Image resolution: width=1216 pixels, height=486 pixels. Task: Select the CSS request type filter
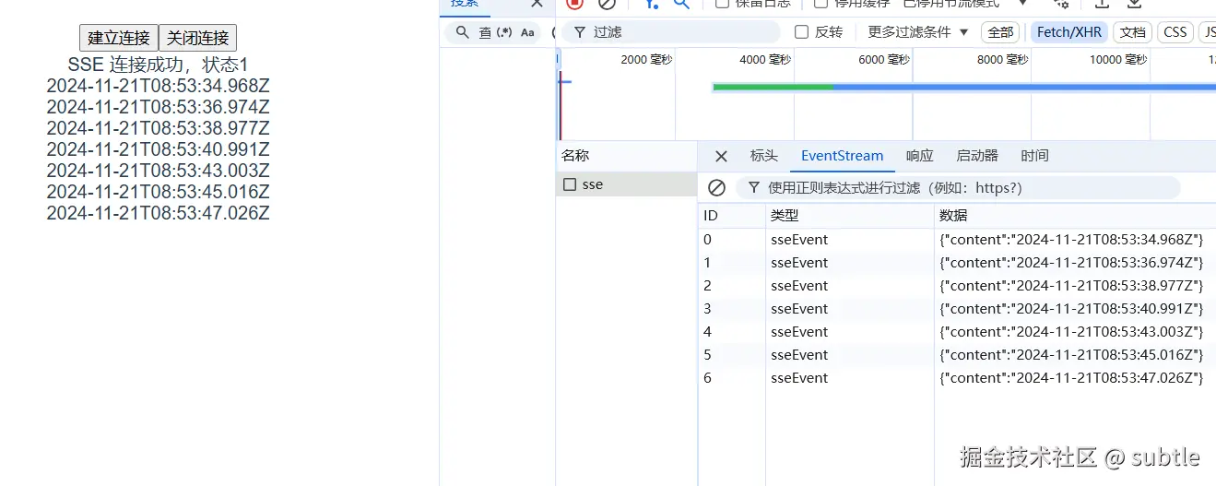1175,32
